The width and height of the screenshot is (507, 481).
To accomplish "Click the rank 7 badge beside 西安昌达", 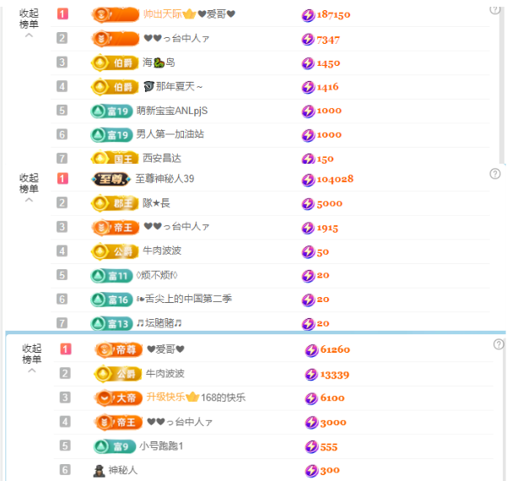I will [62, 159].
